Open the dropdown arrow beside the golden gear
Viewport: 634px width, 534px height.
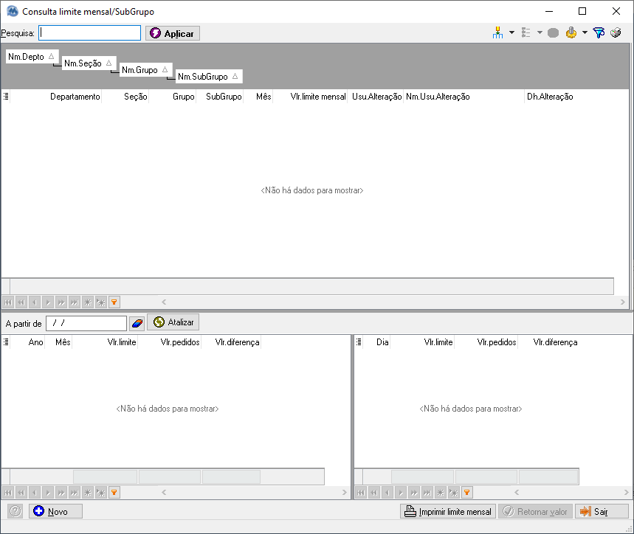(585, 32)
